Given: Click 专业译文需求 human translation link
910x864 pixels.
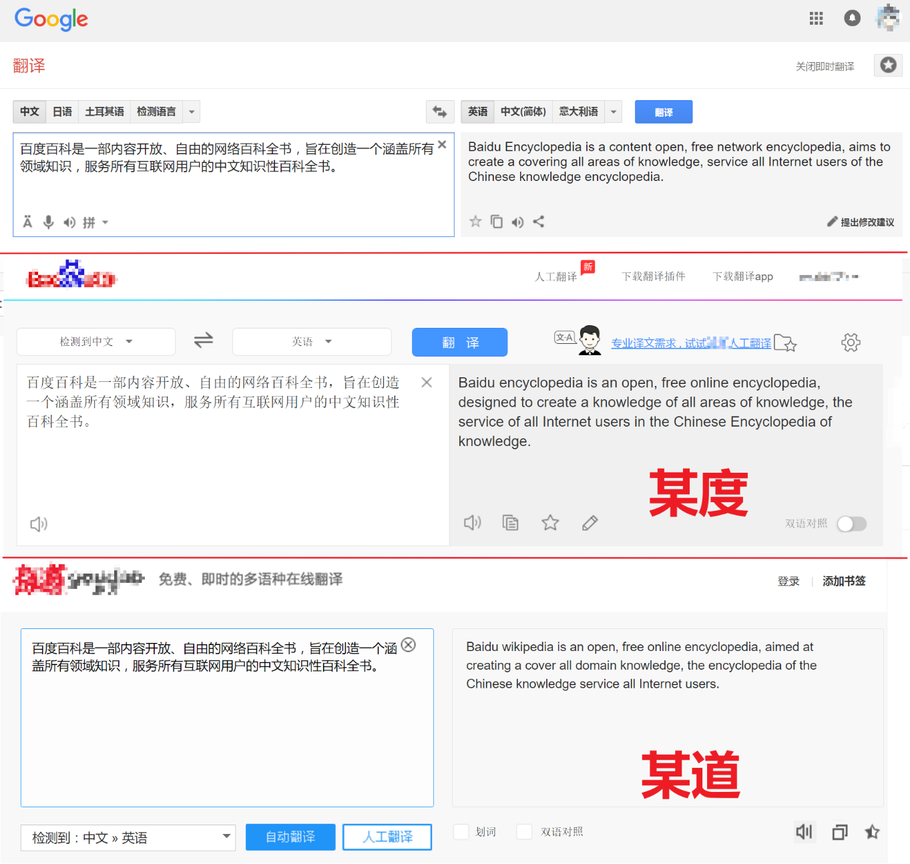Looking at the screenshot, I should click(x=691, y=343).
